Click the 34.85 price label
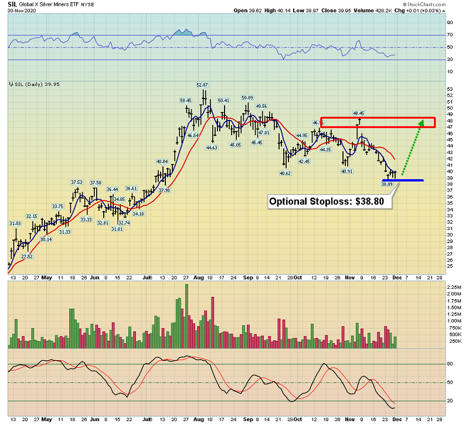This screenshot has height=424, width=469. pyautogui.click(x=120, y=199)
